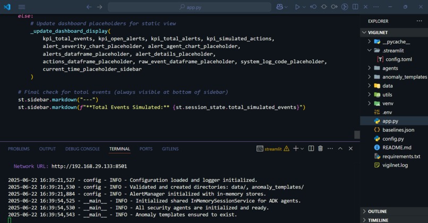This screenshot has width=428, height=223.
Task: Open the run options dropdown beside play button
Action: coord(304,7)
